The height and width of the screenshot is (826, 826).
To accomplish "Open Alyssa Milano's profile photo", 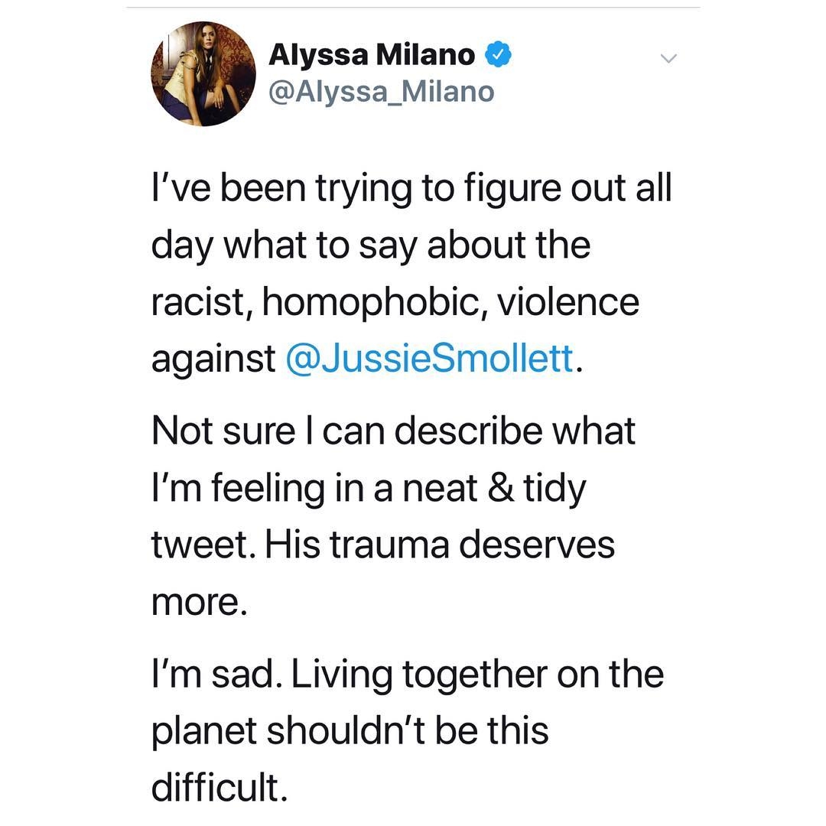I will click(203, 73).
